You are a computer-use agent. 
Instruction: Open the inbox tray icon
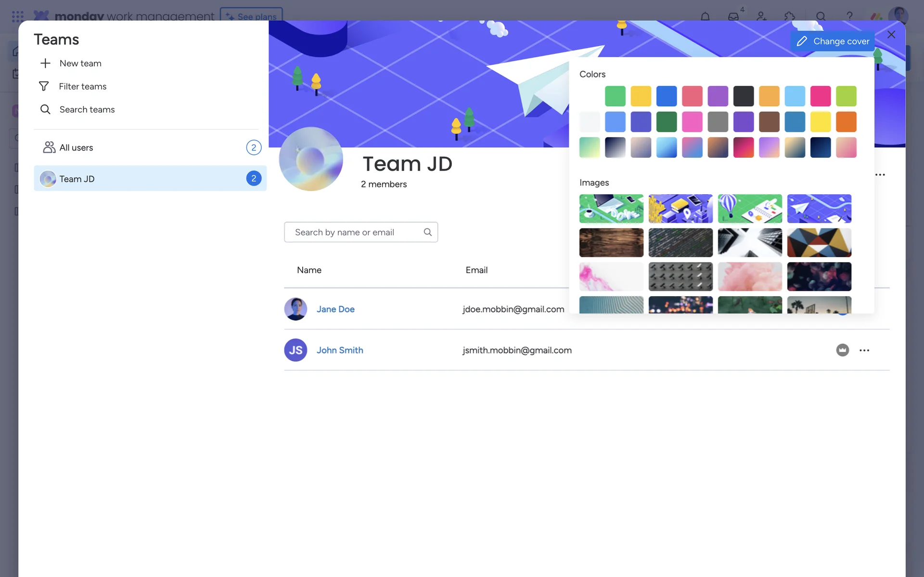click(733, 16)
